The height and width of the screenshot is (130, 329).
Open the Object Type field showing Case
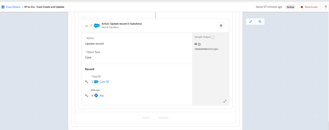(137, 57)
